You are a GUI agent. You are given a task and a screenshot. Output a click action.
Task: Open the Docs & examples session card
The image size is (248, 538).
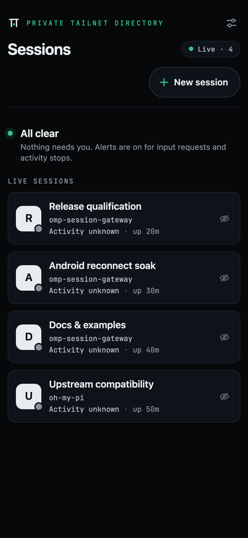coord(124,337)
